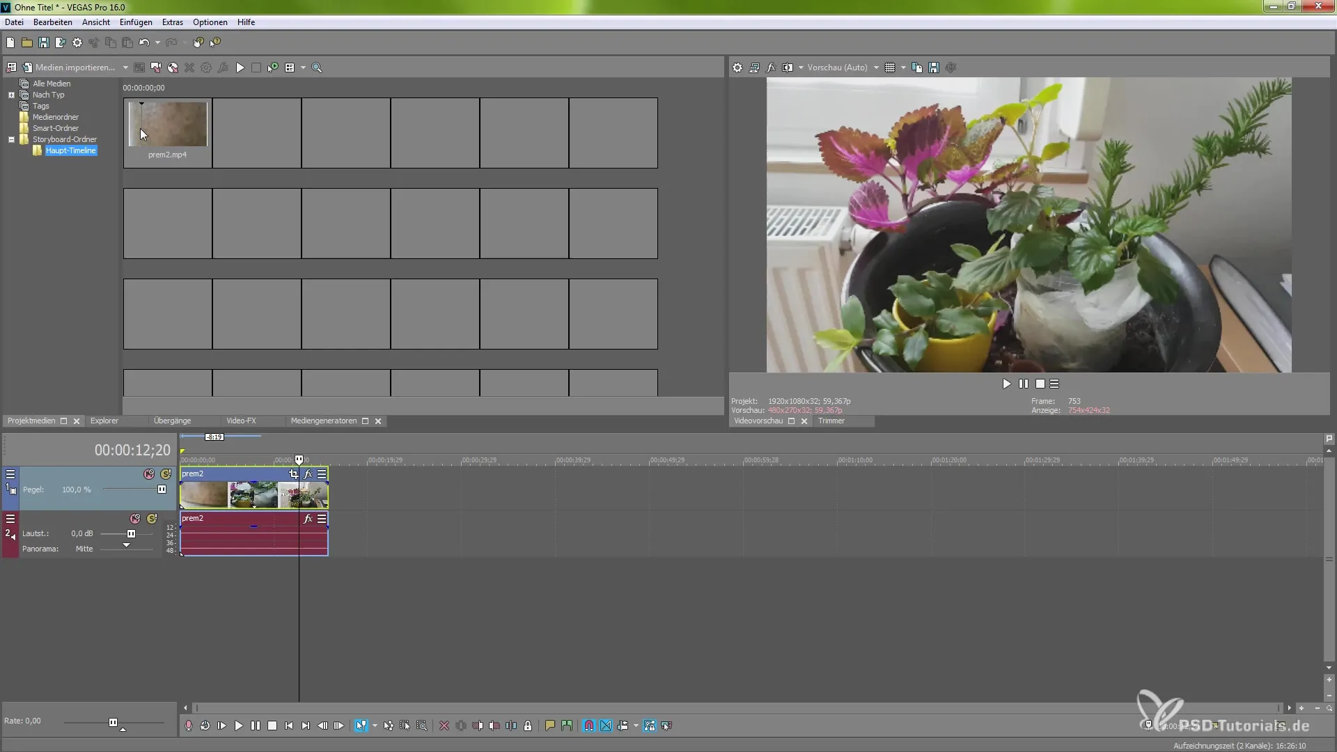Click the record microphone button in transport bar

click(x=189, y=726)
